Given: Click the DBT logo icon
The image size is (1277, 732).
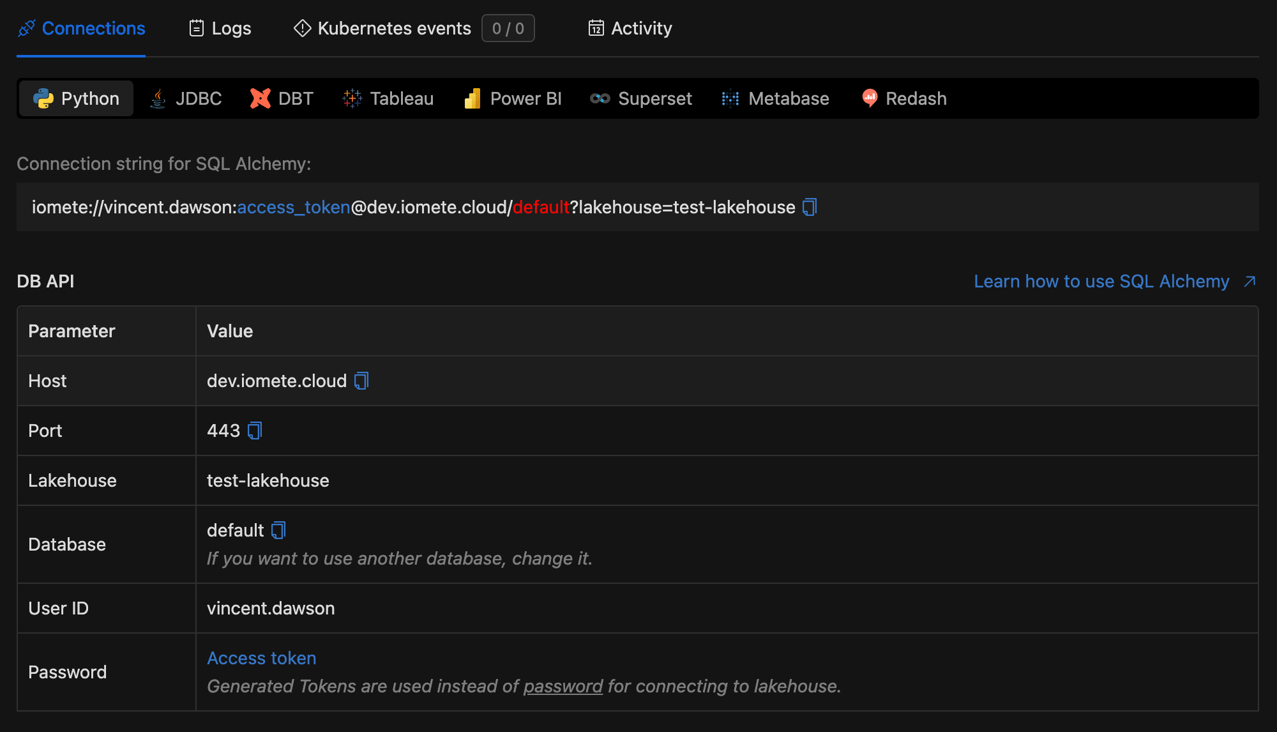Looking at the screenshot, I should (x=261, y=98).
